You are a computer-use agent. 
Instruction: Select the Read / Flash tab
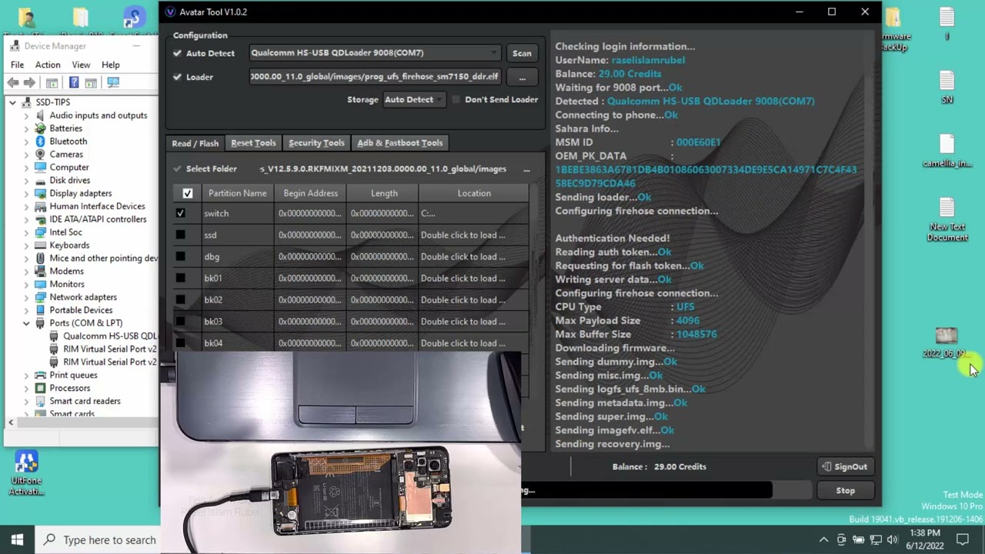(195, 143)
